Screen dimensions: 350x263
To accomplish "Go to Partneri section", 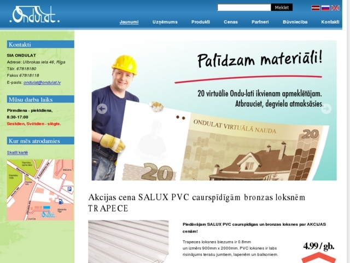I will point(260,22).
